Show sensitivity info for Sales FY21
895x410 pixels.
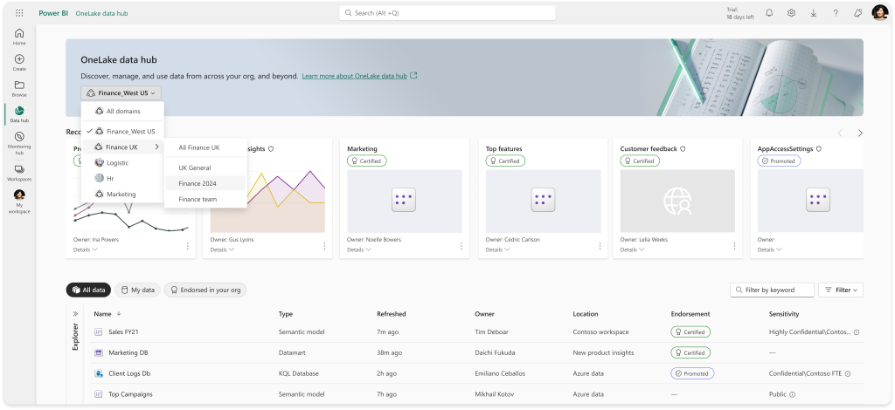(857, 332)
